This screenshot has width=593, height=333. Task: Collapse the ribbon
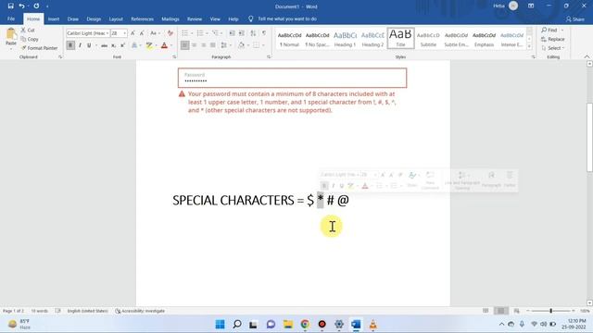(587, 57)
